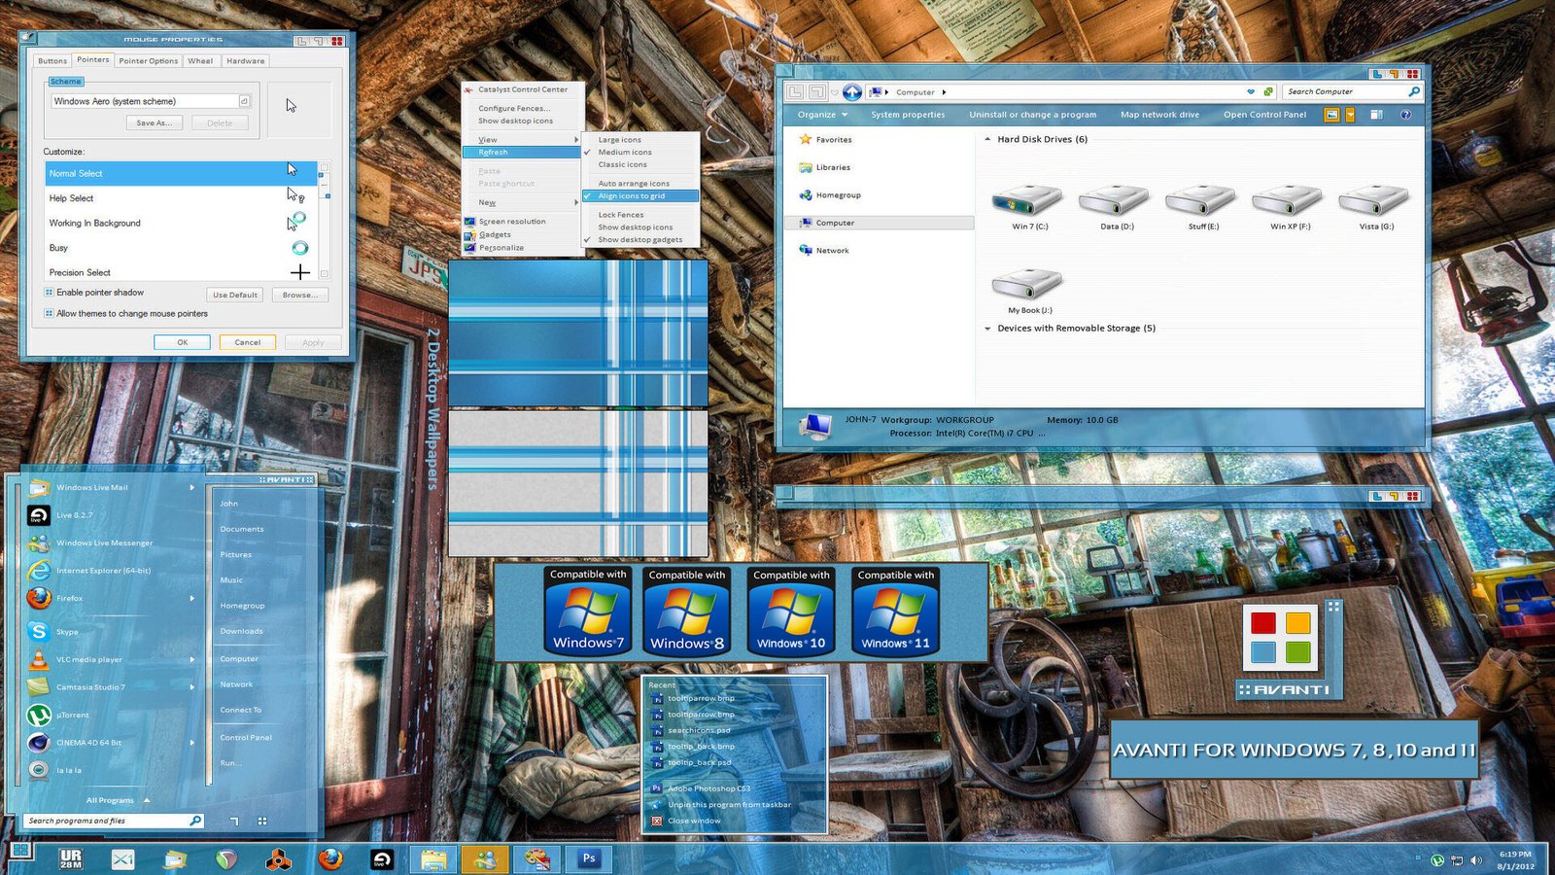
Task: Launch Firefox from the taskbar
Action: click(330, 858)
